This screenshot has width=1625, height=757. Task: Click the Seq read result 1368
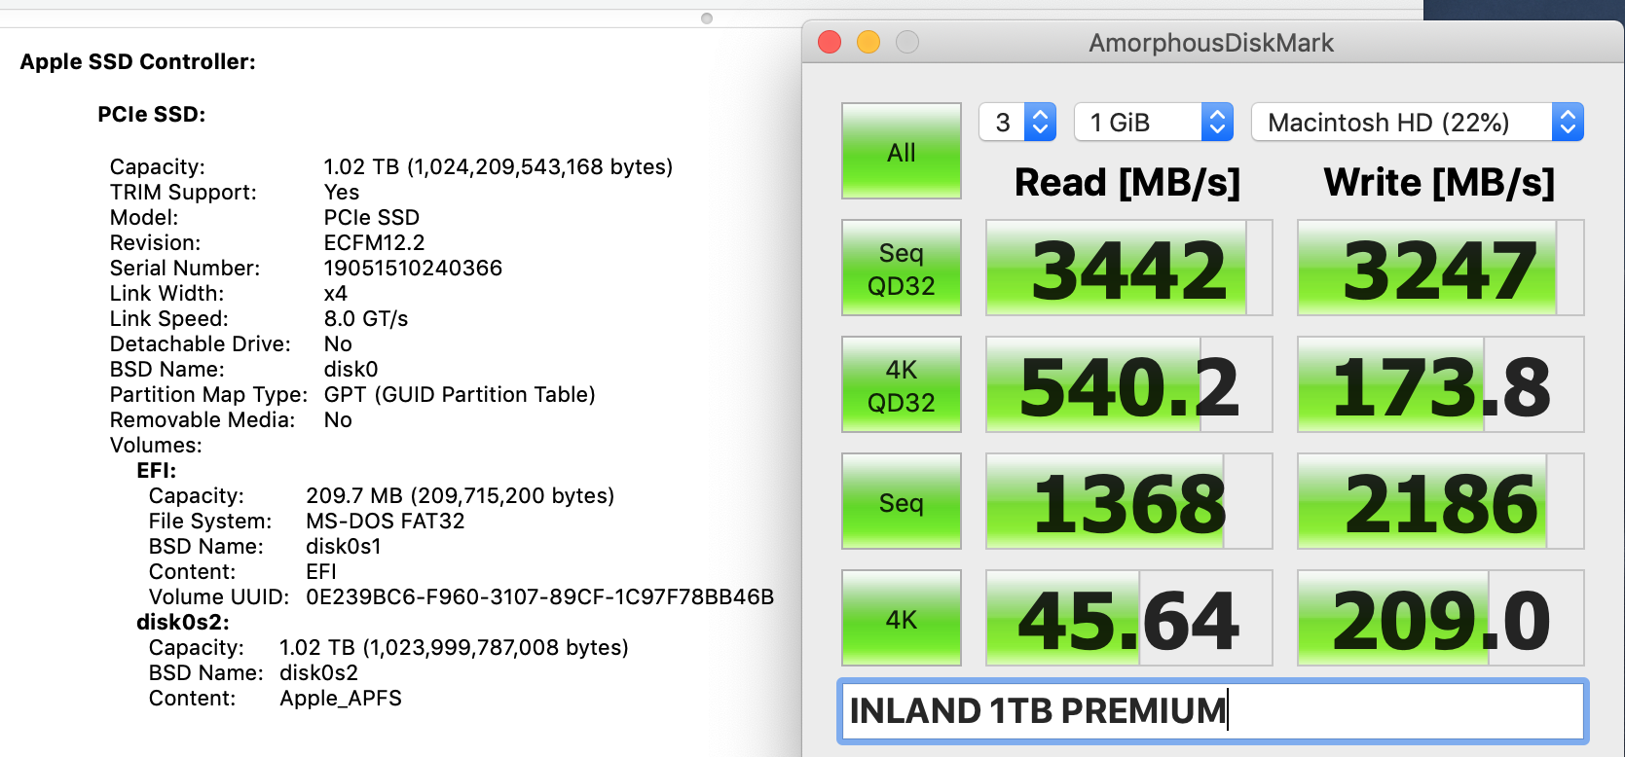pos(1129,501)
